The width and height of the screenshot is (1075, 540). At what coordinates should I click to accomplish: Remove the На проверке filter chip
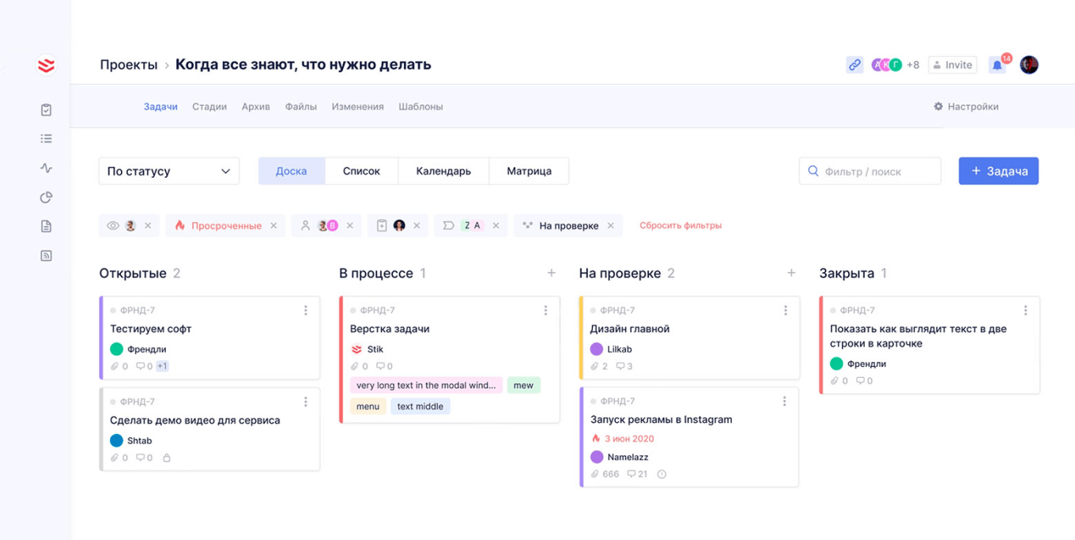[610, 226]
